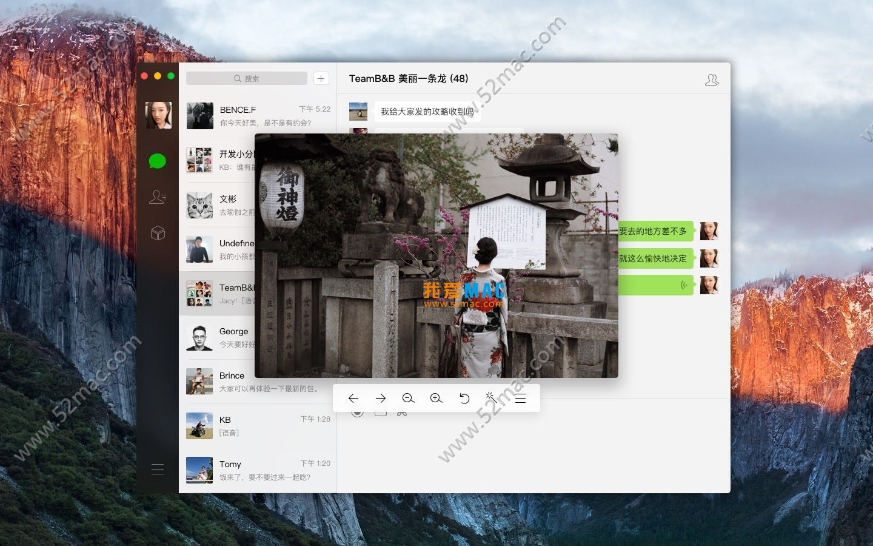This screenshot has height=546, width=873.
Task: Click your profile avatar in the sidebar
Action: click(158, 115)
